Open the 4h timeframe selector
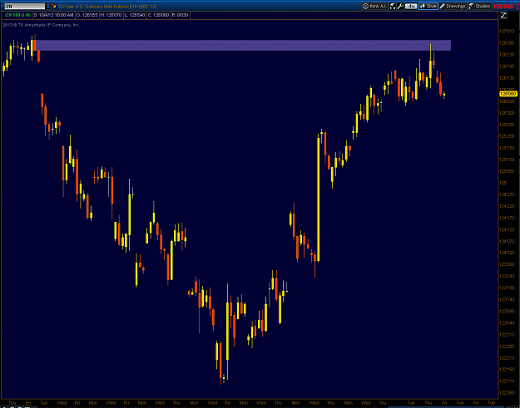520x408 pixels. click(x=411, y=7)
